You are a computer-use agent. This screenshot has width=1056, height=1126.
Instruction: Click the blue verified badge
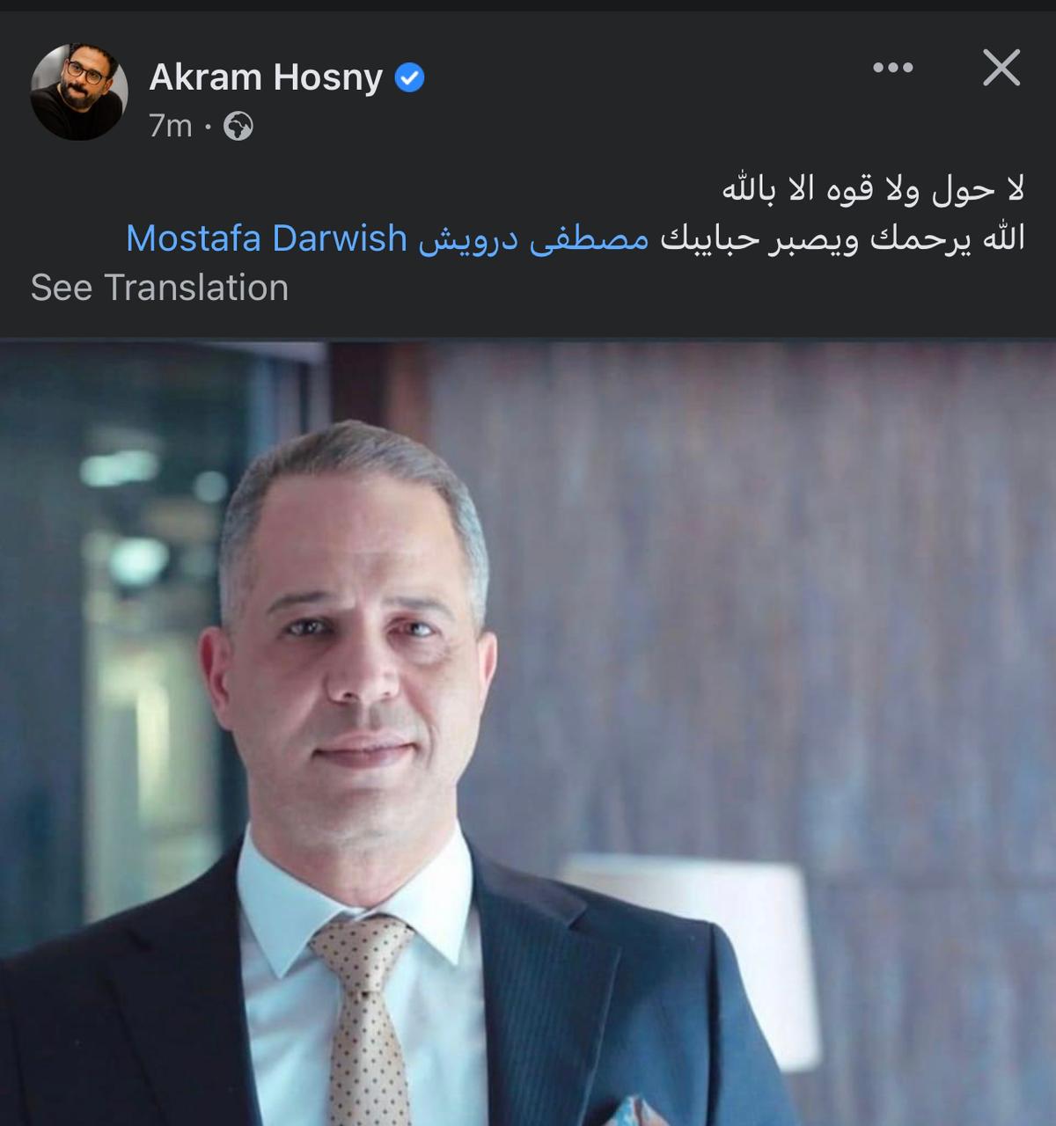pyautogui.click(x=409, y=78)
